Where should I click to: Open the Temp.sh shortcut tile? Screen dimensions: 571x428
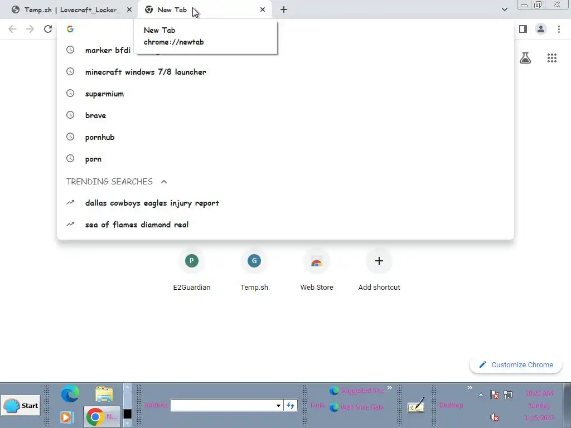pos(254,270)
